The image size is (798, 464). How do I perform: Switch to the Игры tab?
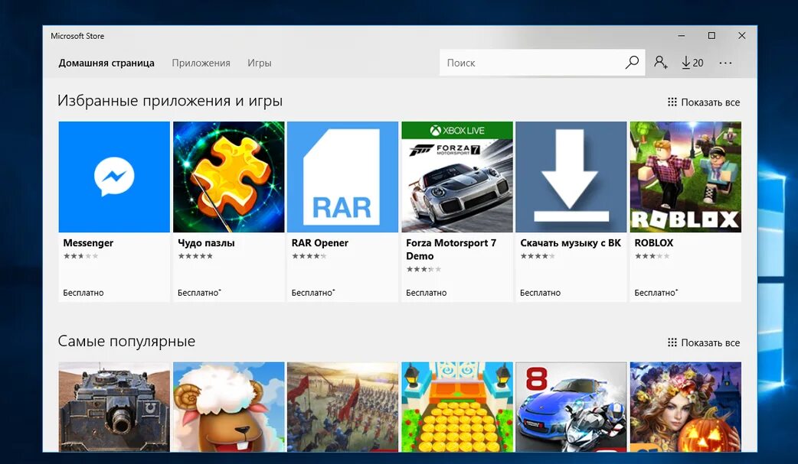pos(260,63)
